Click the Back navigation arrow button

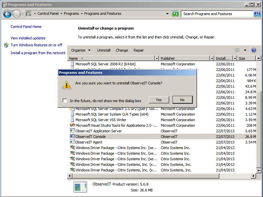point(8,14)
